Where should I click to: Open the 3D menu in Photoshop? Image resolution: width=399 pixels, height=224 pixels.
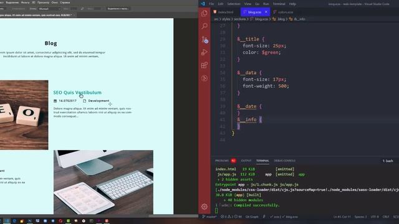(x=34, y=2)
